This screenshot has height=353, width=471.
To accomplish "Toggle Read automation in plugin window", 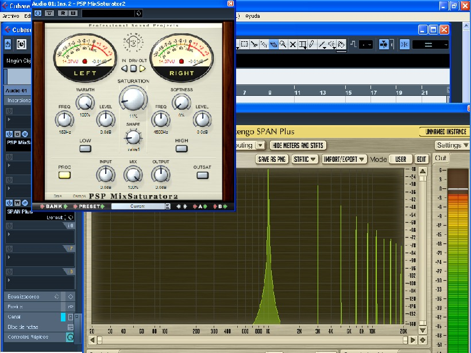I will (x=63, y=13).
